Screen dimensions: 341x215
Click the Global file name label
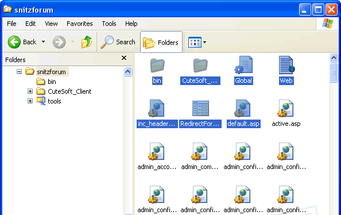(243, 80)
